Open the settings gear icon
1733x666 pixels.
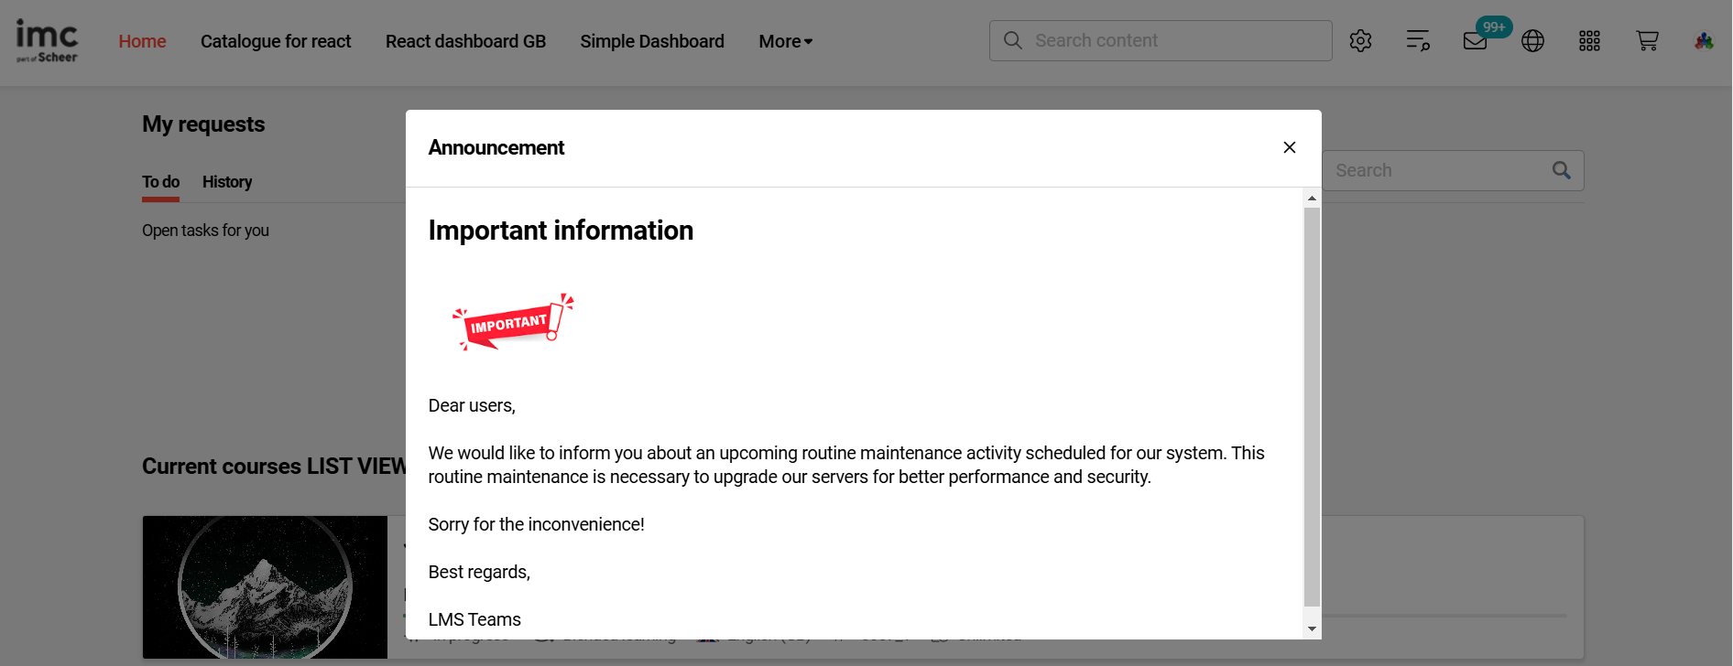[x=1360, y=41]
